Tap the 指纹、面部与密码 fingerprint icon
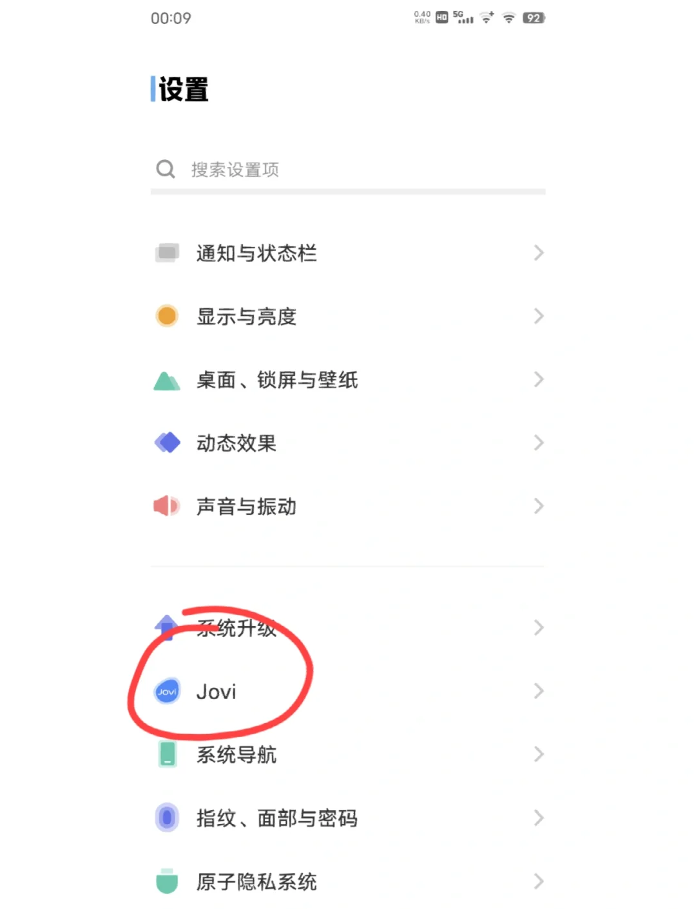Image resolution: width=696 pixels, height=909 pixels. point(166,817)
